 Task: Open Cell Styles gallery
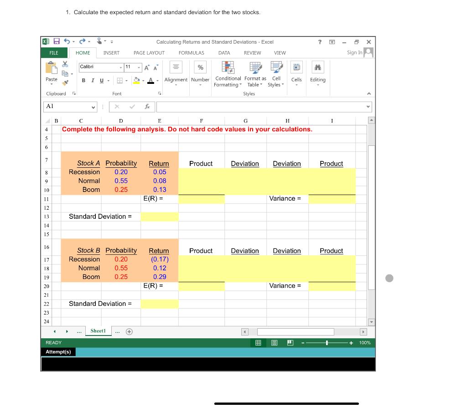tap(276, 74)
